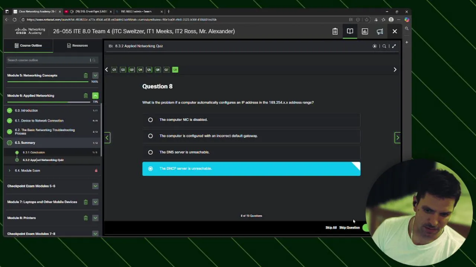This screenshot has height=267, width=476.
Task: Click the search icon in course outline field
Action: click(x=94, y=60)
